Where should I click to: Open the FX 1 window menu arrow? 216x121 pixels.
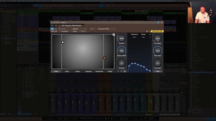pyautogui.click(x=52, y=23)
